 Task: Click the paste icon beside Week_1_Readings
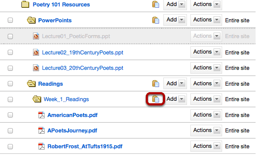point(156,99)
